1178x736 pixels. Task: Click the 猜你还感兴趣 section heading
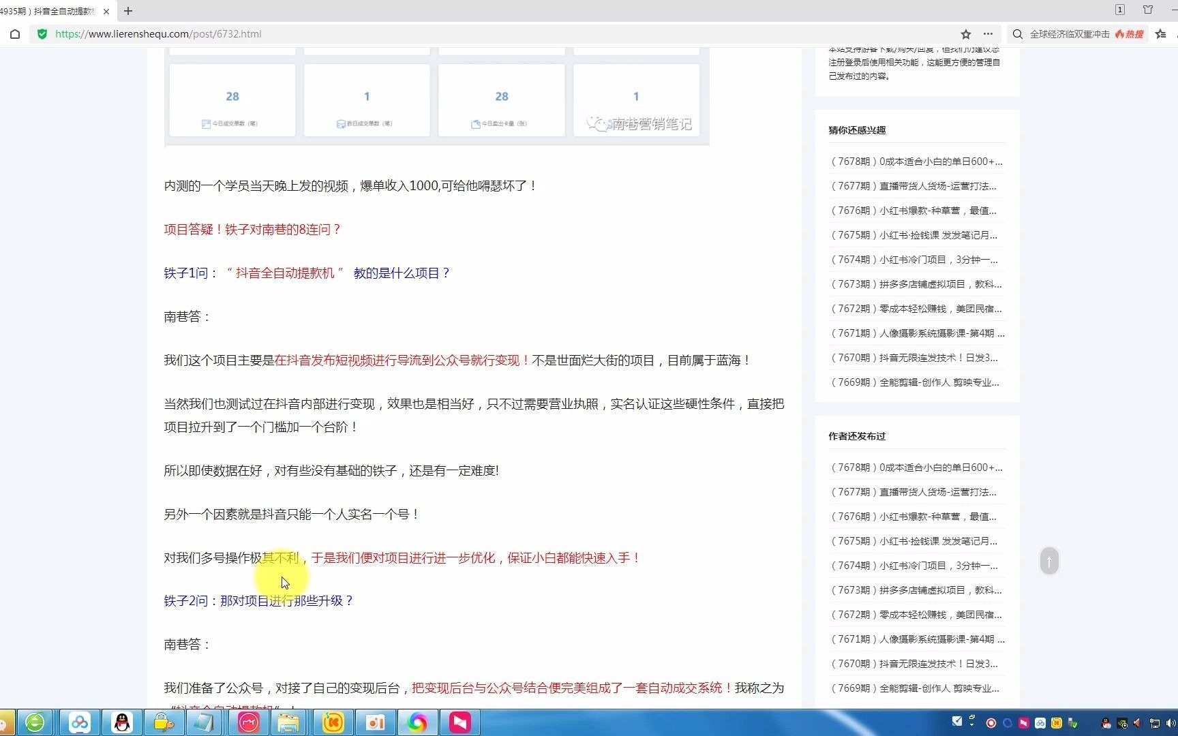coord(857,130)
